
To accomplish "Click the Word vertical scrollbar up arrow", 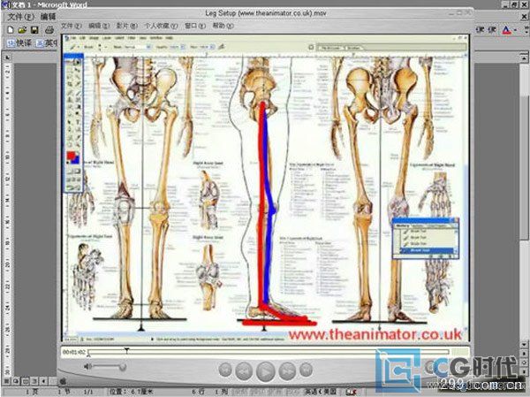I will tap(524, 57).
